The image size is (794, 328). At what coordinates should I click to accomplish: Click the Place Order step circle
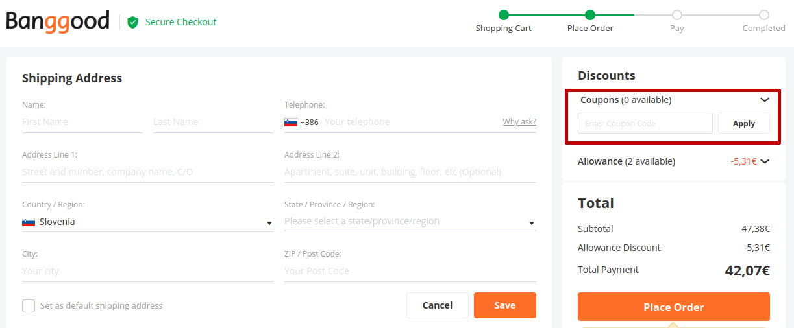(x=590, y=15)
